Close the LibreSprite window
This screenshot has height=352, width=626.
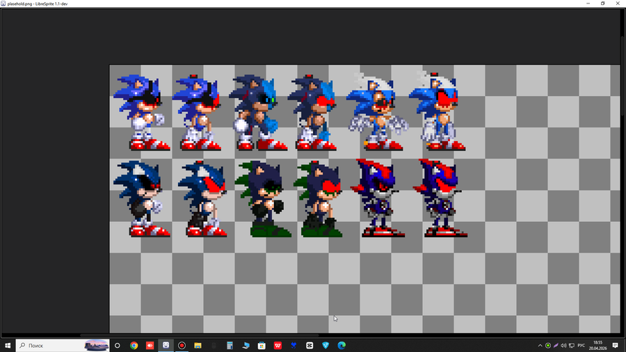[x=618, y=3]
